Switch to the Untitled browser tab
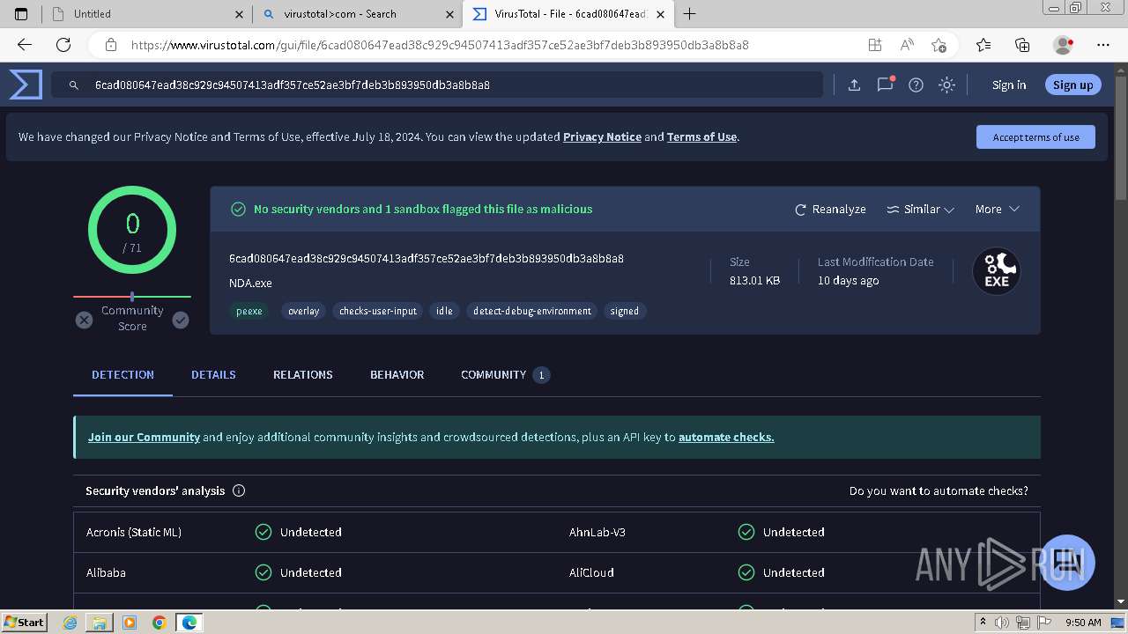The image size is (1128, 634). point(147,14)
